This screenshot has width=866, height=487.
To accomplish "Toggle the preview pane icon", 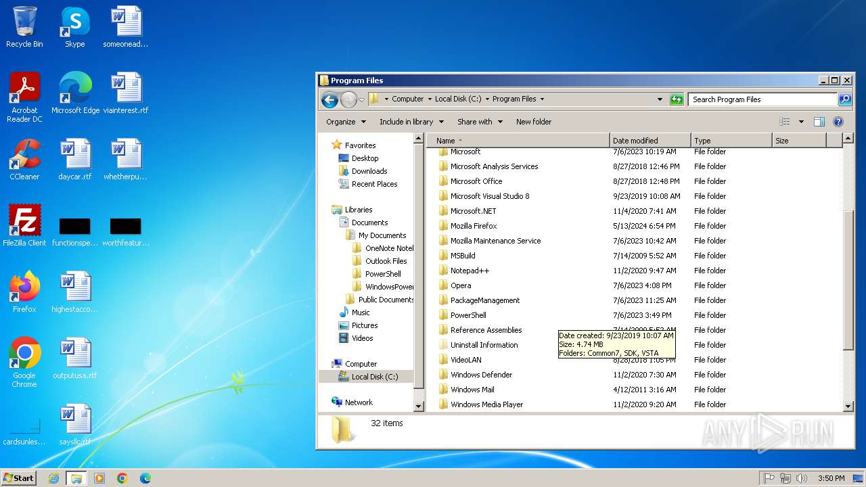I will pos(819,122).
